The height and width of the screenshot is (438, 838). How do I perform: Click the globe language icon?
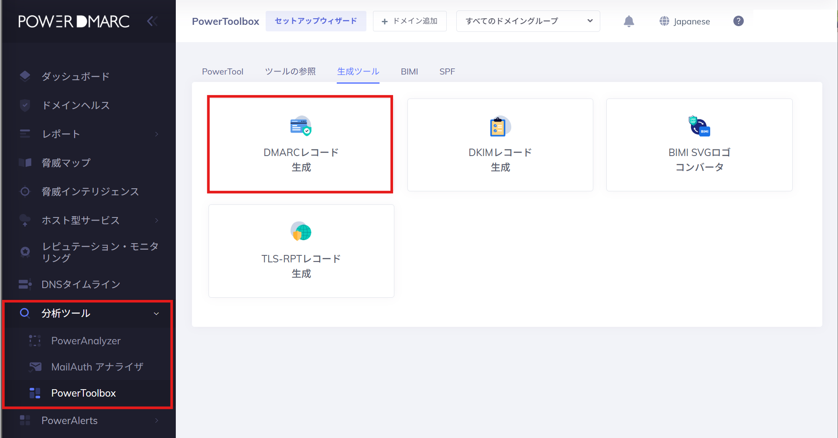(664, 21)
